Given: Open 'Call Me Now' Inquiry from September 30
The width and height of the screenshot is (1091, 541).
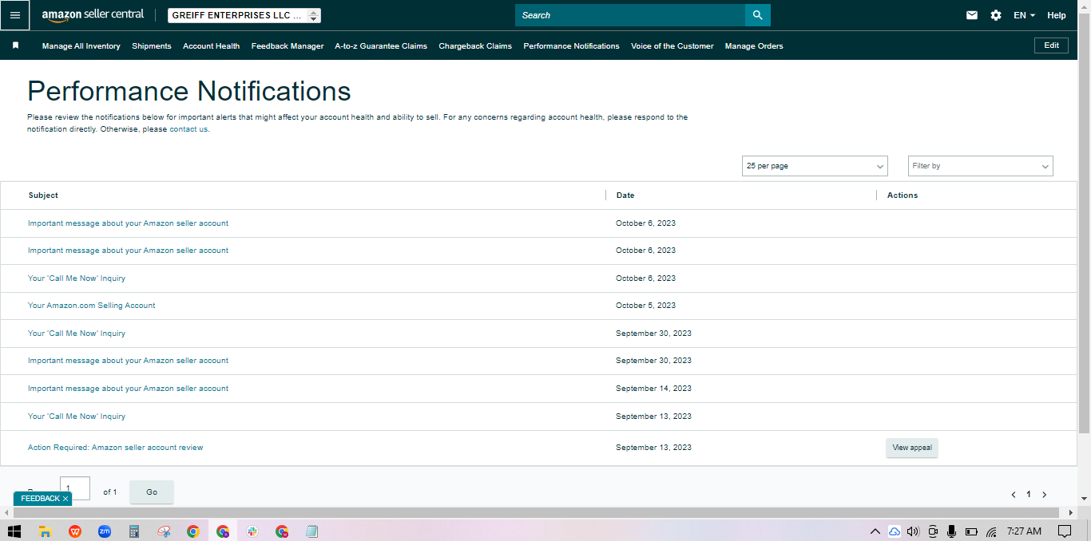Looking at the screenshot, I should click(x=77, y=334).
